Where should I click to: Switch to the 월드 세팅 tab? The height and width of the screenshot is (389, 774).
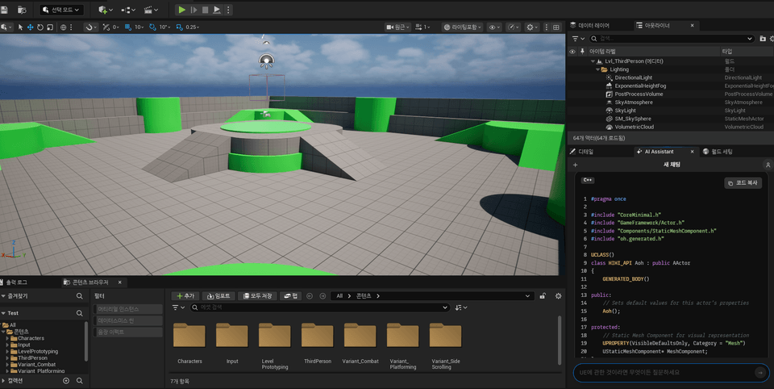coord(717,151)
